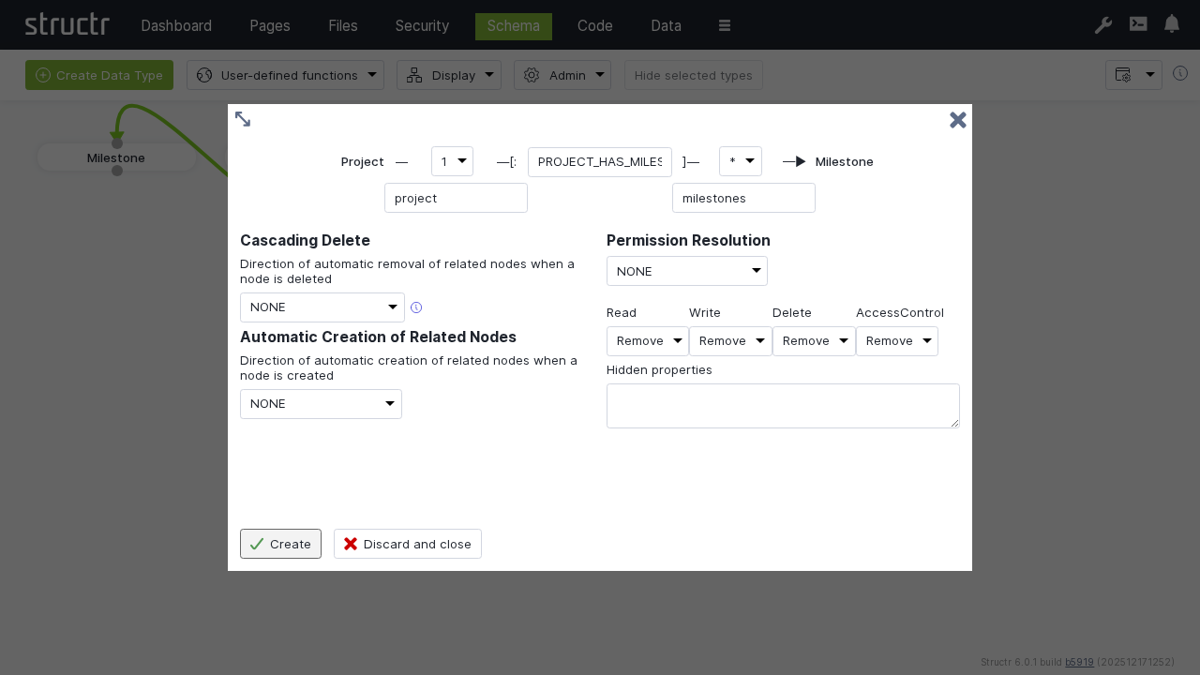Click the Create button
This screenshot has height=675, width=1200.
click(280, 544)
